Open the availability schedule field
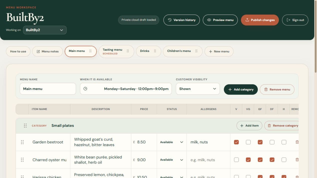The height and width of the screenshot is (178, 317). pos(126,89)
